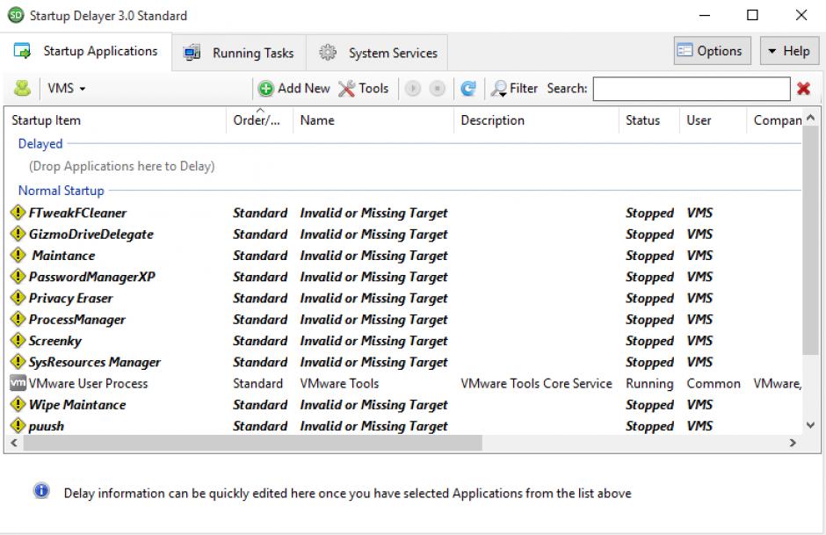
Task: Click the PasswordManagerXP warning icon
Action: pyautogui.click(x=18, y=276)
